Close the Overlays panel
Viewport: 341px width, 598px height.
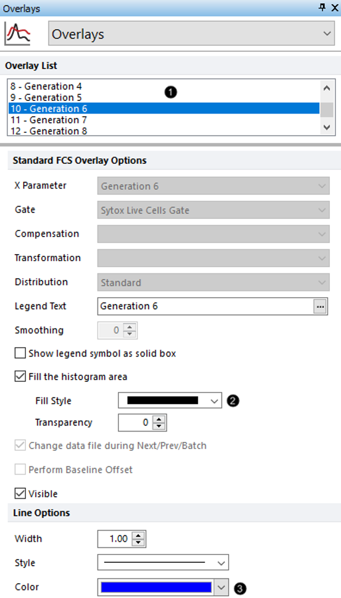coord(334,8)
